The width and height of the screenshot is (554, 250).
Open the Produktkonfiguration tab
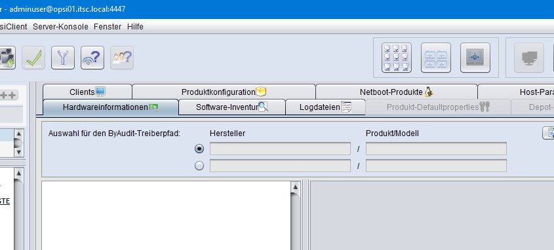(224, 92)
